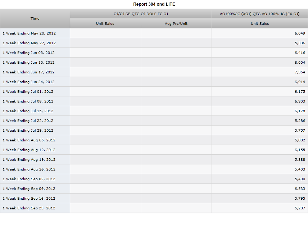Click the unit sales value 5,287
The image size is (308, 227).
[x=300, y=208]
